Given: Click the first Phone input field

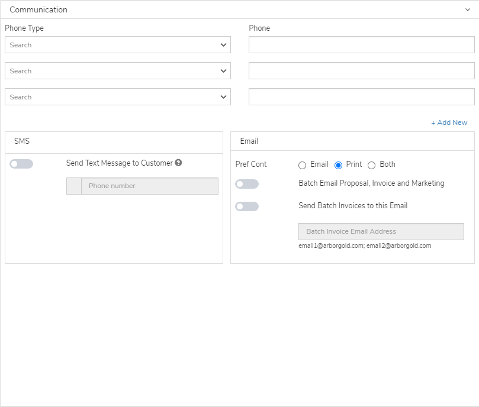Looking at the screenshot, I should [x=362, y=45].
